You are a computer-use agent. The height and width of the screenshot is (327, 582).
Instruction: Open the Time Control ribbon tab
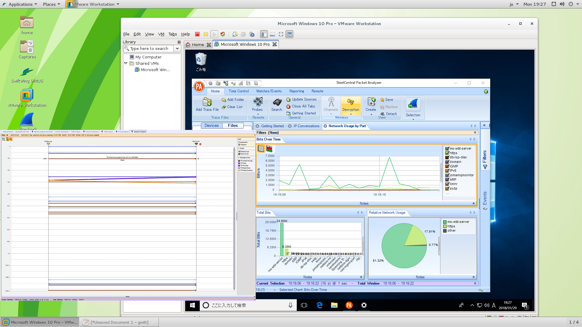pyautogui.click(x=239, y=91)
